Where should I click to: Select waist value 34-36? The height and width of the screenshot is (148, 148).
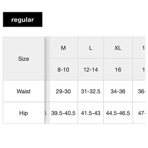[x=118, y=91]
